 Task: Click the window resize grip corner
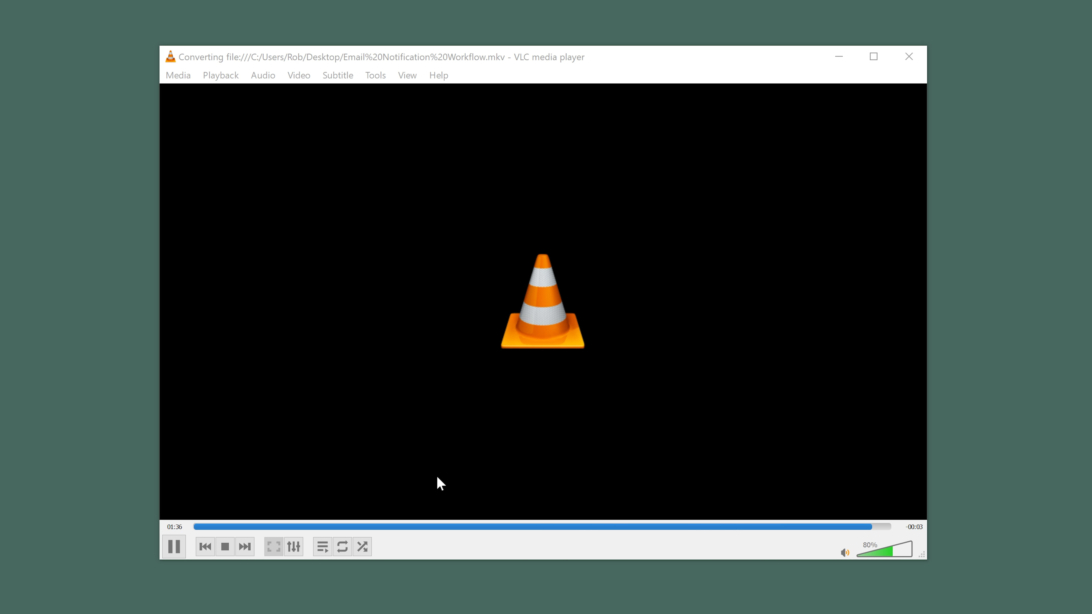tap(922, 555)
